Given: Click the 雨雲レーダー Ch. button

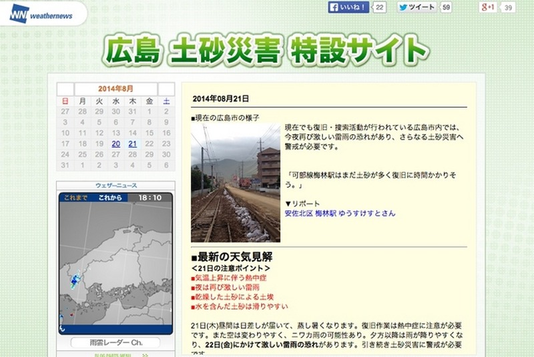Looking at the screenshot, I should tap(115, 343).
